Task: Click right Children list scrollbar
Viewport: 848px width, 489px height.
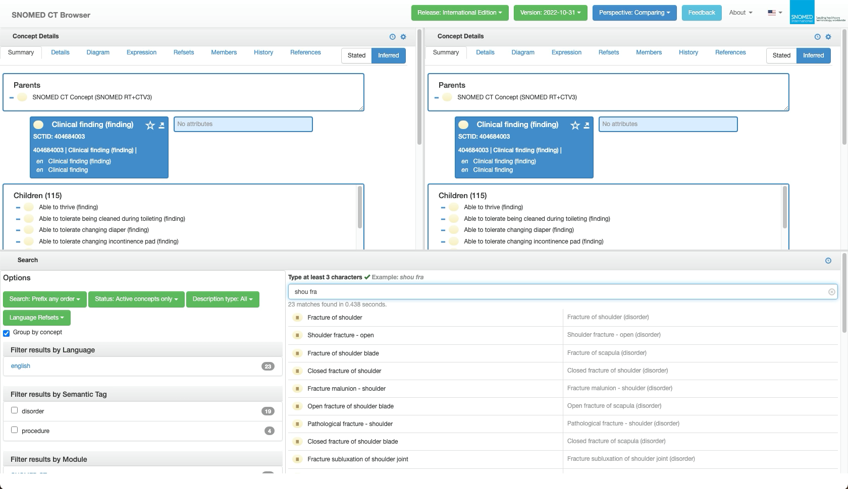Action: point(785,207)
